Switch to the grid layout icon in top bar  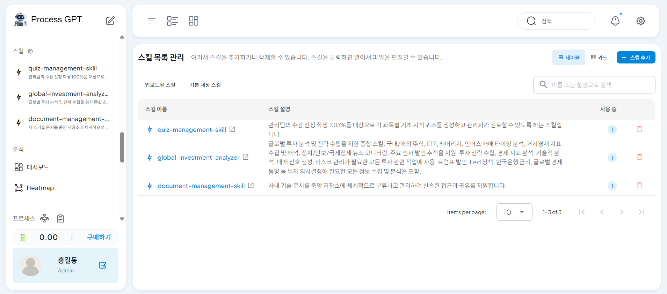[194, 21]
